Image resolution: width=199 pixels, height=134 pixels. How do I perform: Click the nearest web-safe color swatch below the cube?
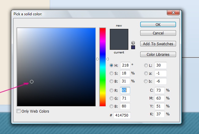pos(133,47)
